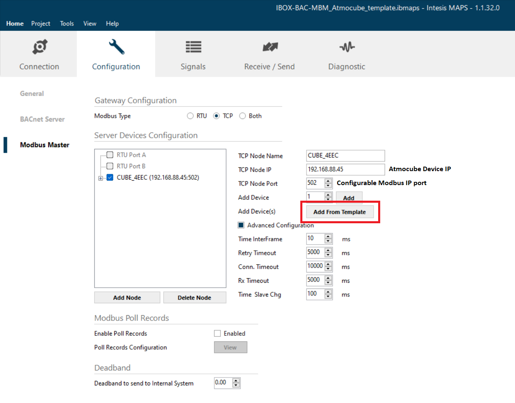Enable the Poll Records checkbox
This screenshot has height=403, width=515.
tap(217, 333)
